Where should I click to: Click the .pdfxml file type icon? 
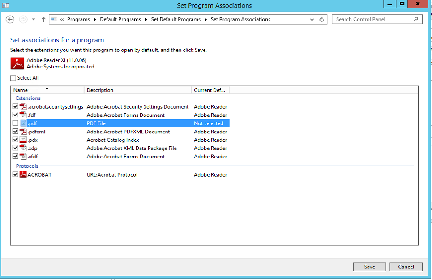pyautogui.click(x=23, y=132)
